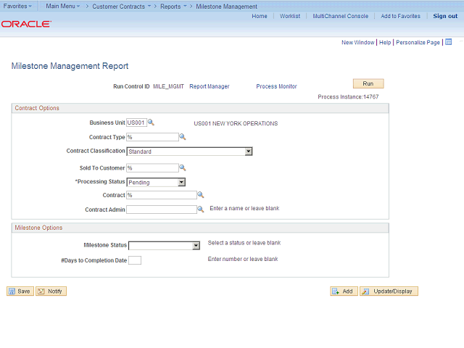
Task: Click Personalize Page link
Action: point(418,42)
